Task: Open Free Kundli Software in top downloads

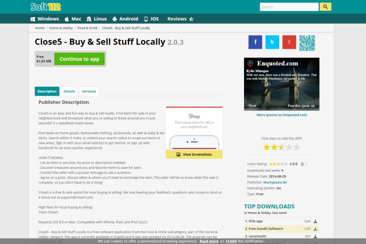Action: click(x=265, y=228)
